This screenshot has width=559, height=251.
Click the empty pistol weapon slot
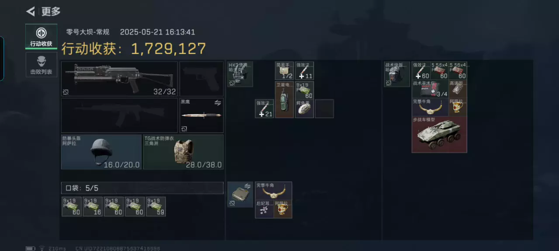[x=201, y=79]
